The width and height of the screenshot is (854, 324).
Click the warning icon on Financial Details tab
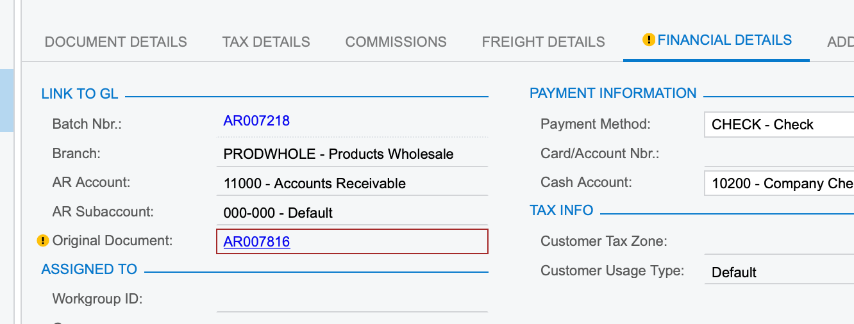point(648,40)
